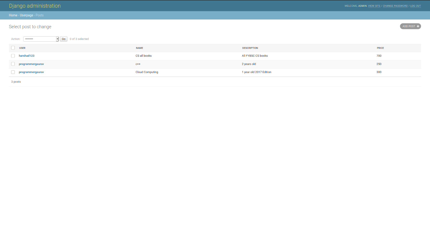Open the Change Password link
This screenshot has width=430, height=242.
tap(395, 6)
